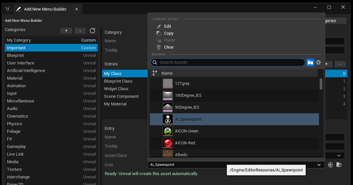Select the My Material entry
This screenshot has width=353, height=185.
[125, 104]
